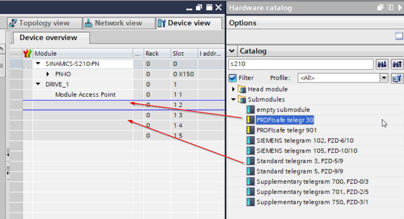Click the Slot column header
Viewport: 404px width, 219px height.
click(184, 54)
